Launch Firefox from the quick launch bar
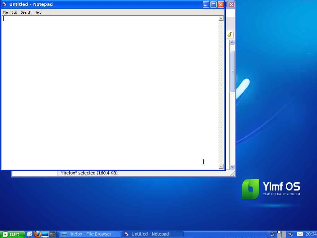 (x=37, y=234)
